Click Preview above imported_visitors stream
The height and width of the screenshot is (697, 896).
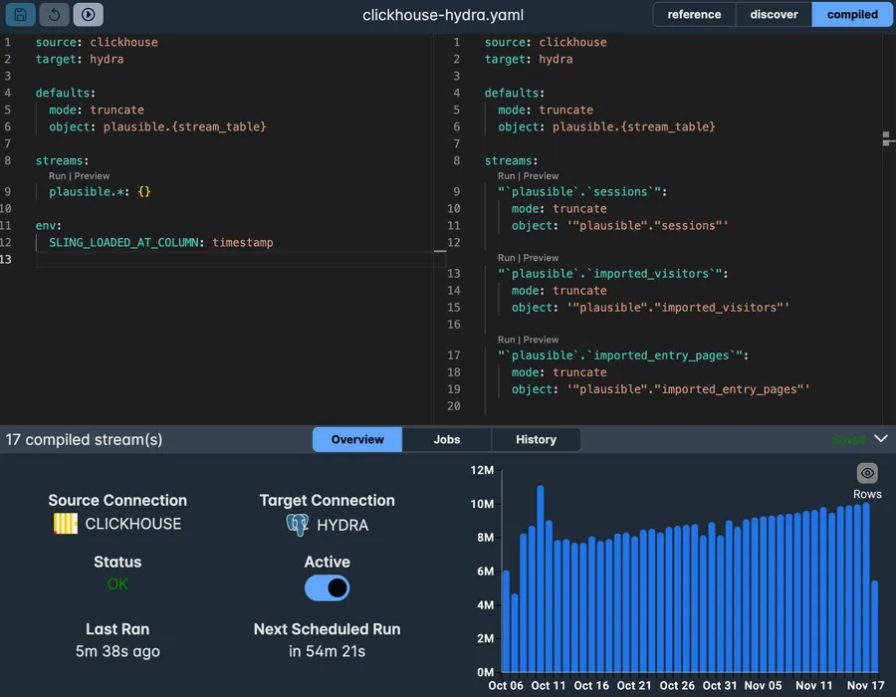click(541, 258)
